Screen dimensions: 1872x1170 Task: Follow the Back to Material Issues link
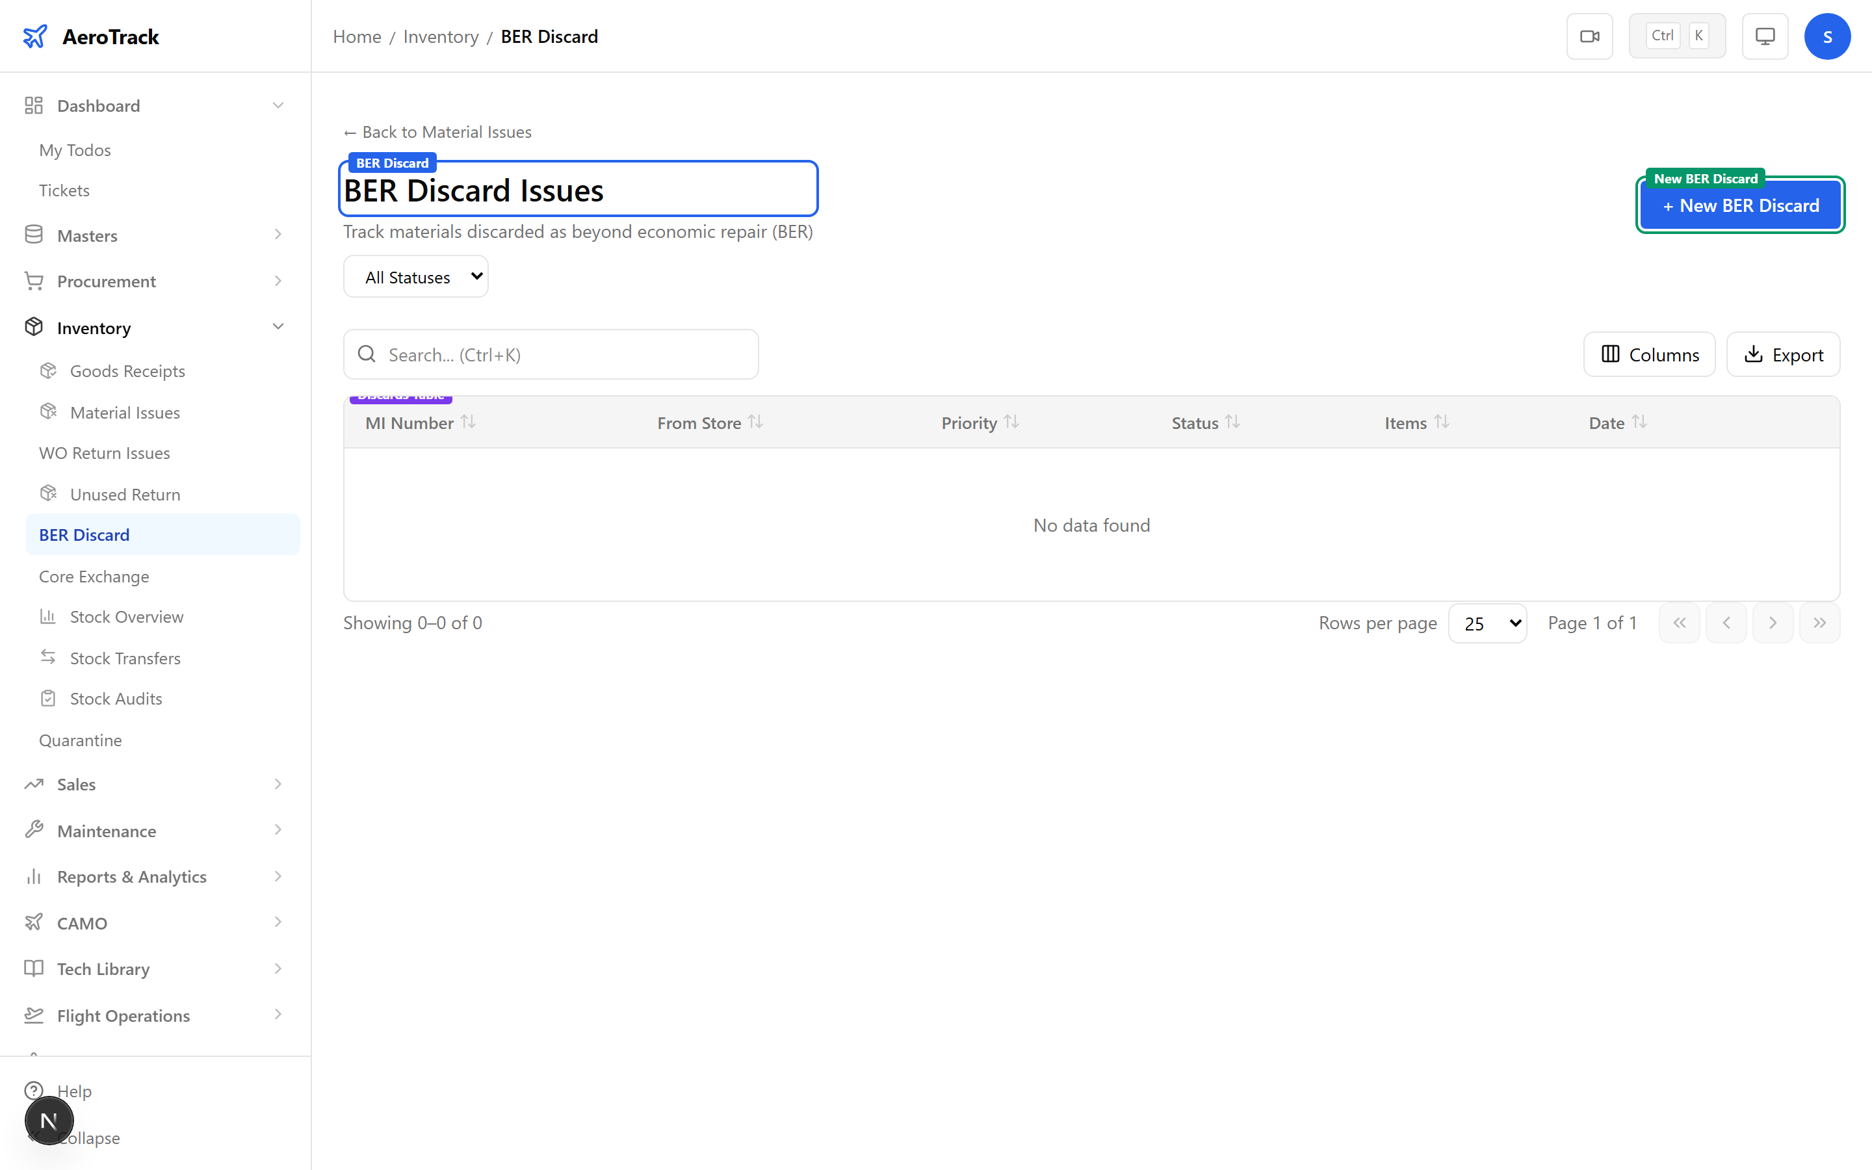coord(436,131)
